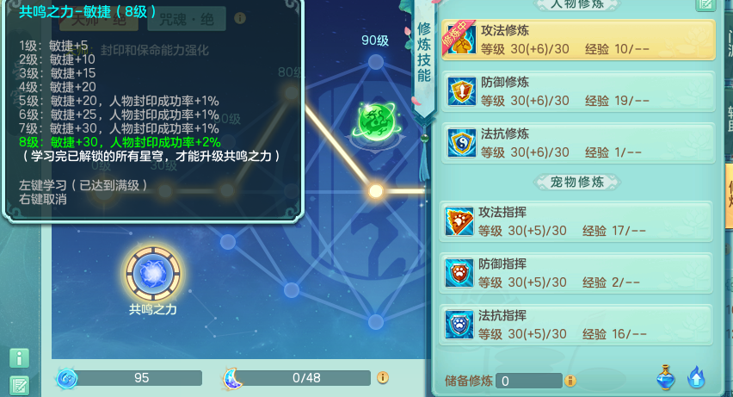Select the 防御修炼 training row
Image resolution: width=733 pixels, height=397 pixels.
tap(578, 91)
